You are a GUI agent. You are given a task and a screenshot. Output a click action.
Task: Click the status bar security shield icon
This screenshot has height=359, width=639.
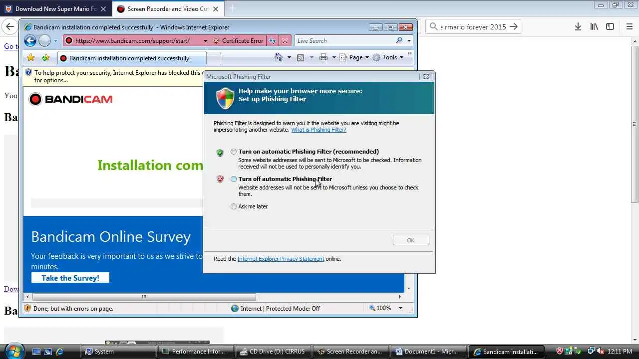coord(27,308)
